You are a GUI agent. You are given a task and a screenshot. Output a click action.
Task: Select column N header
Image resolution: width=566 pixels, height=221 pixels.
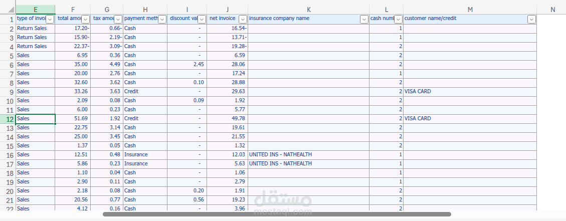tap(552, 10)
